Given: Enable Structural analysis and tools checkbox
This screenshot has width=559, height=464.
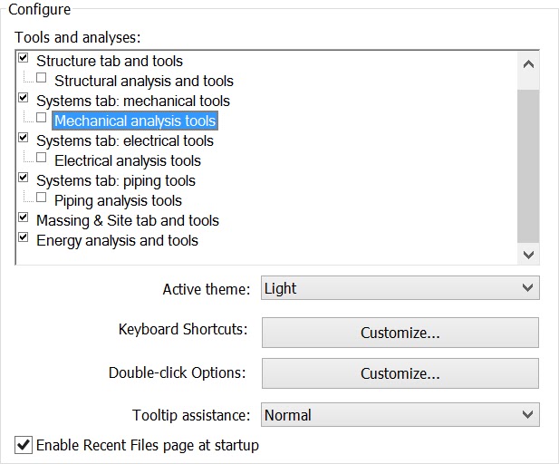Looking at the screenshot, I should (x=42, y=77).
